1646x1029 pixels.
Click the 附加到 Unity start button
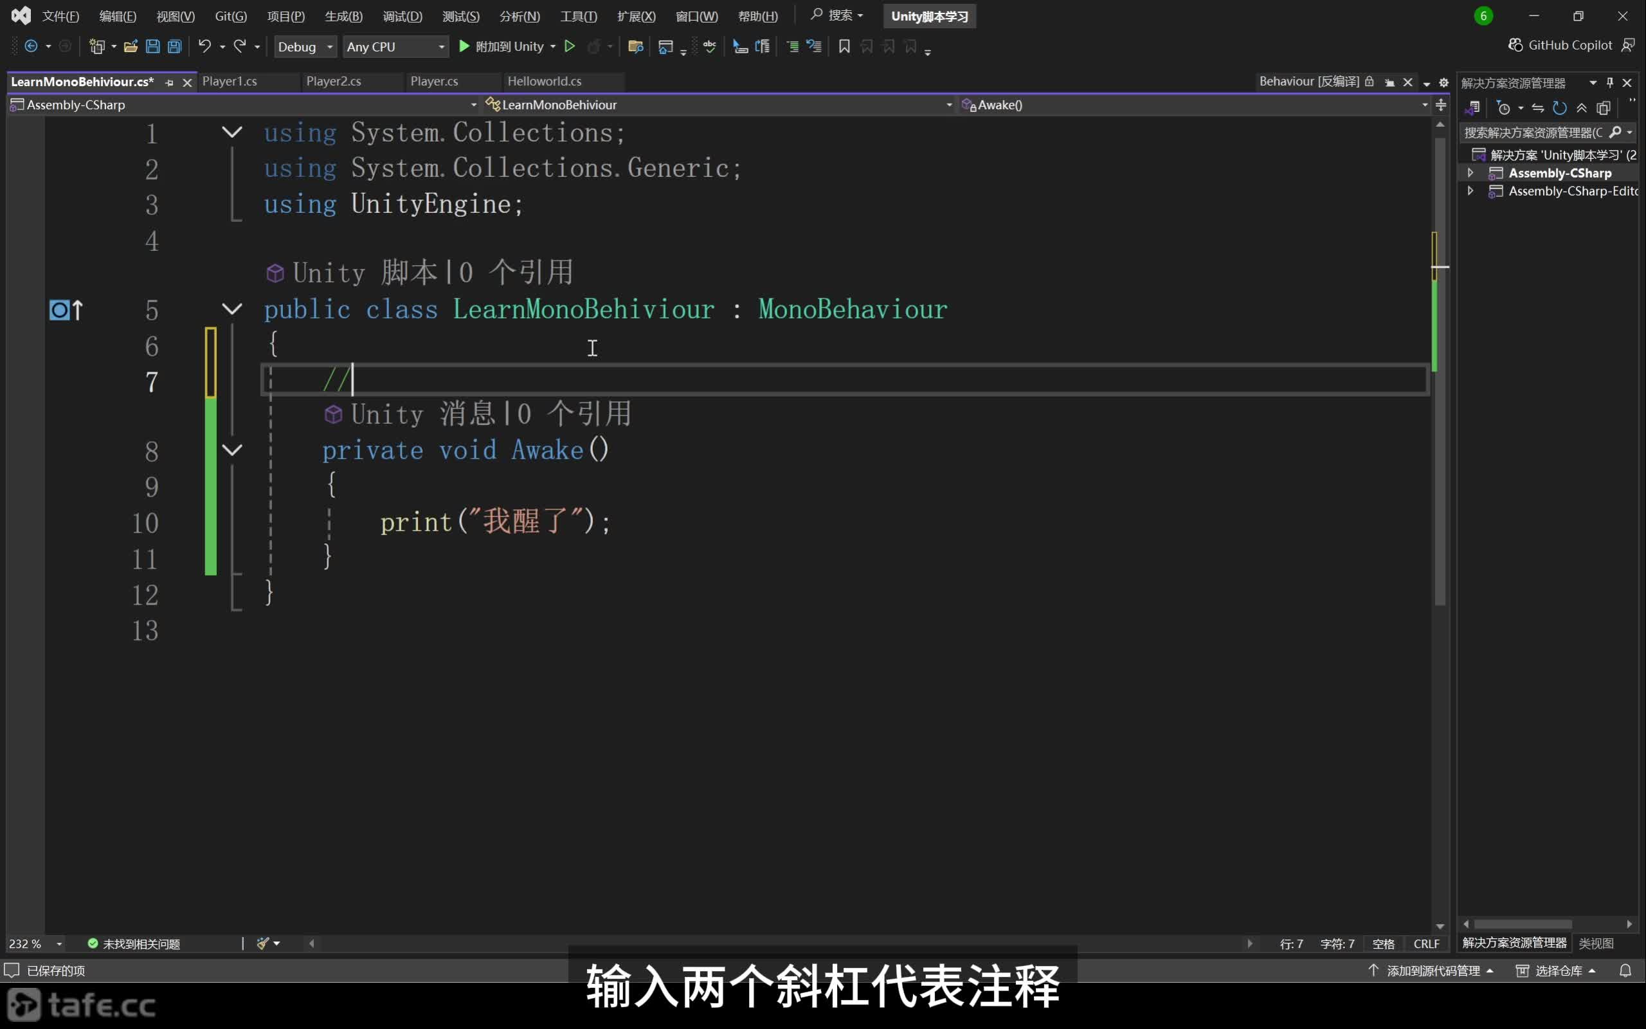[x=502, y=46]
